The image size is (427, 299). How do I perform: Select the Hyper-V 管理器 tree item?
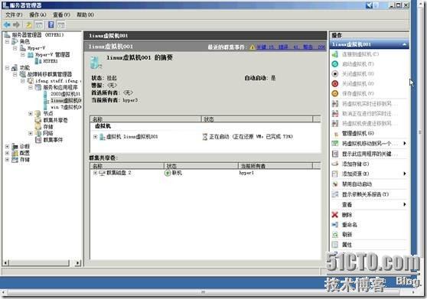pyautogui.click(x=52, y=55)
